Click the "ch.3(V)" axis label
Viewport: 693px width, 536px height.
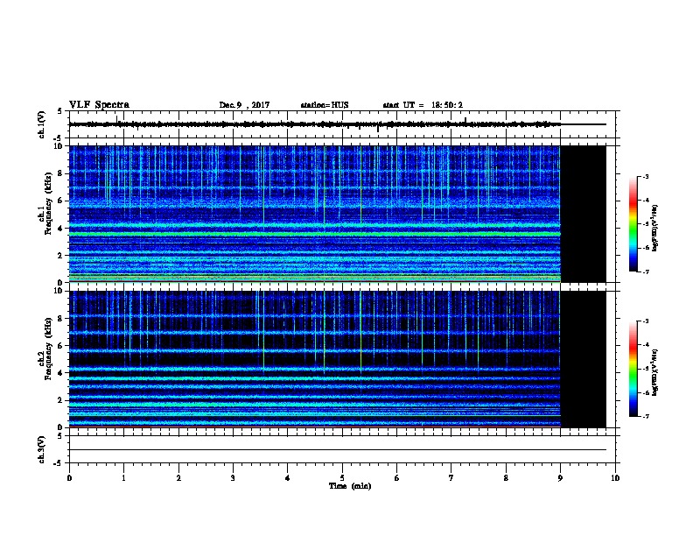[41, 449]
